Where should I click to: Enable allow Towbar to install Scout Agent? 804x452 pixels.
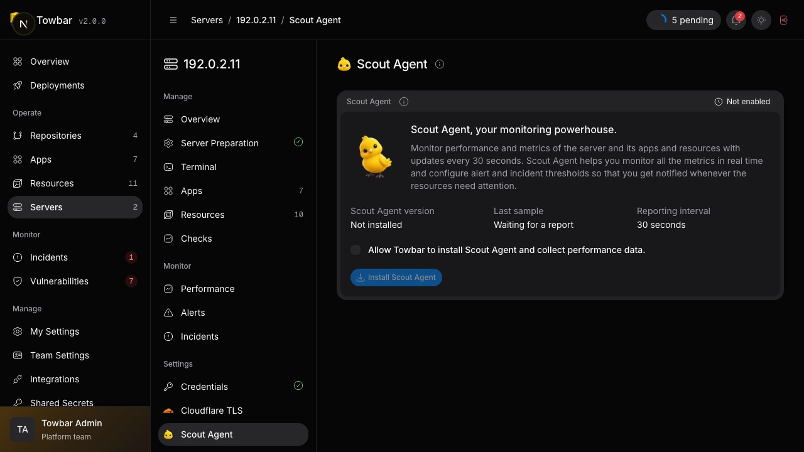[x=356, y=250]
